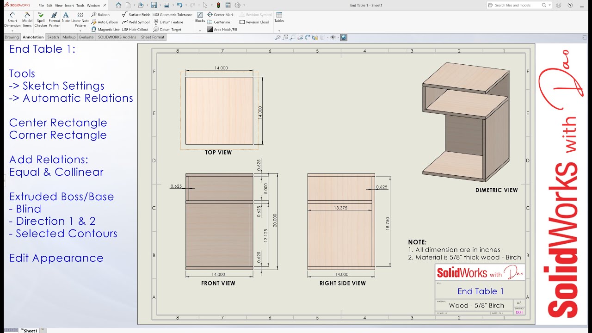The height and width of the screenshot is (333, 592).
Task: Click the Zoom to Area icon
Action: pos(293,37)
